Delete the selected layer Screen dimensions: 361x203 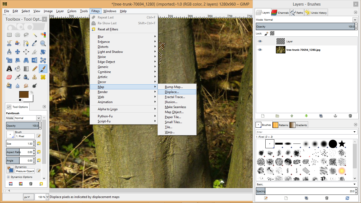(350, 116)
